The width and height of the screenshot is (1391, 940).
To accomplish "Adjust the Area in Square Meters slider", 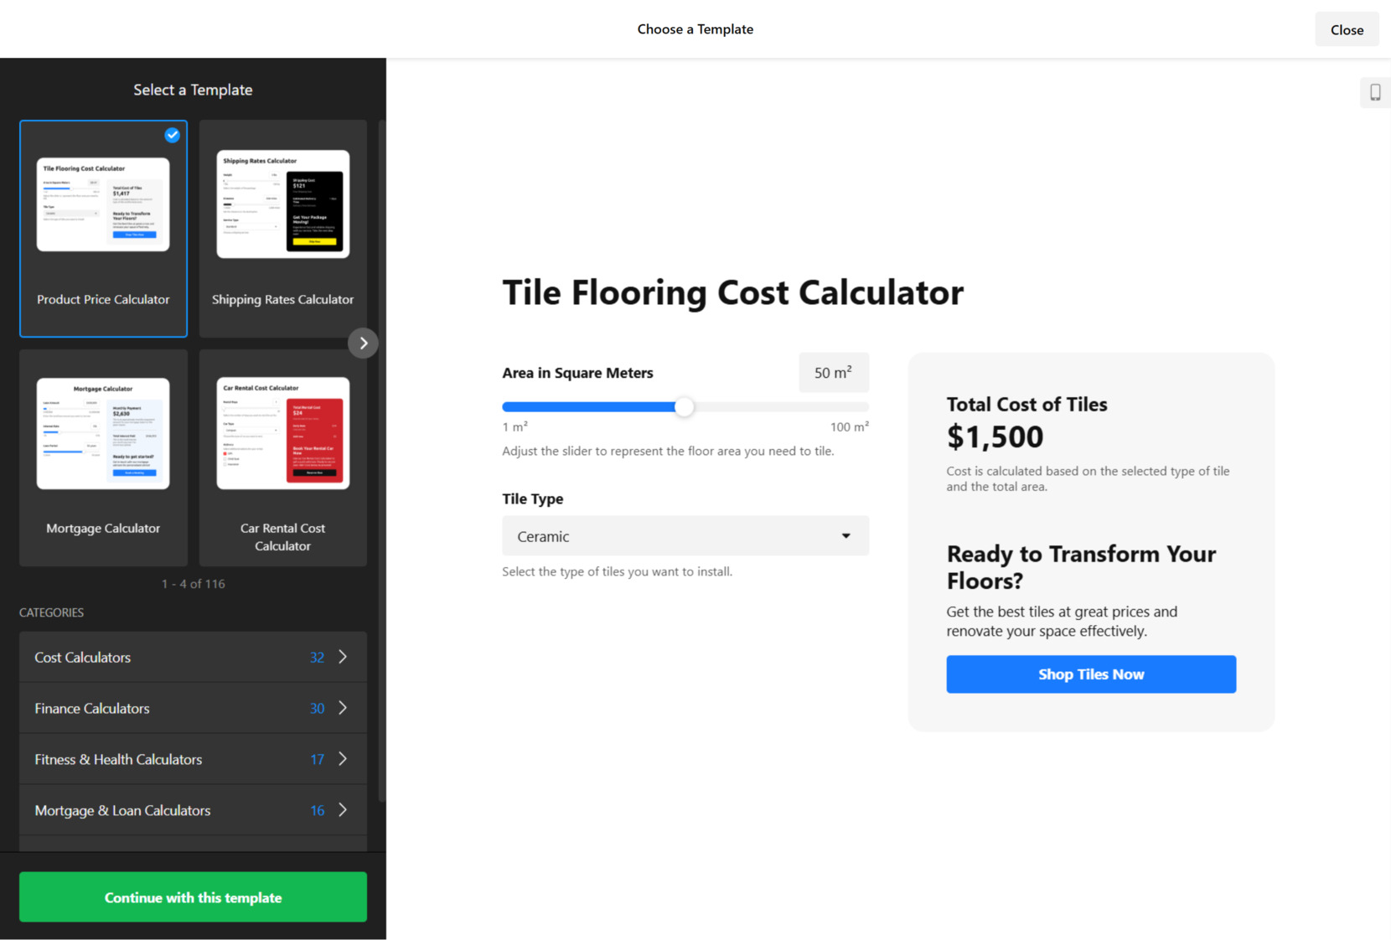I will click(x=685, y=406).
